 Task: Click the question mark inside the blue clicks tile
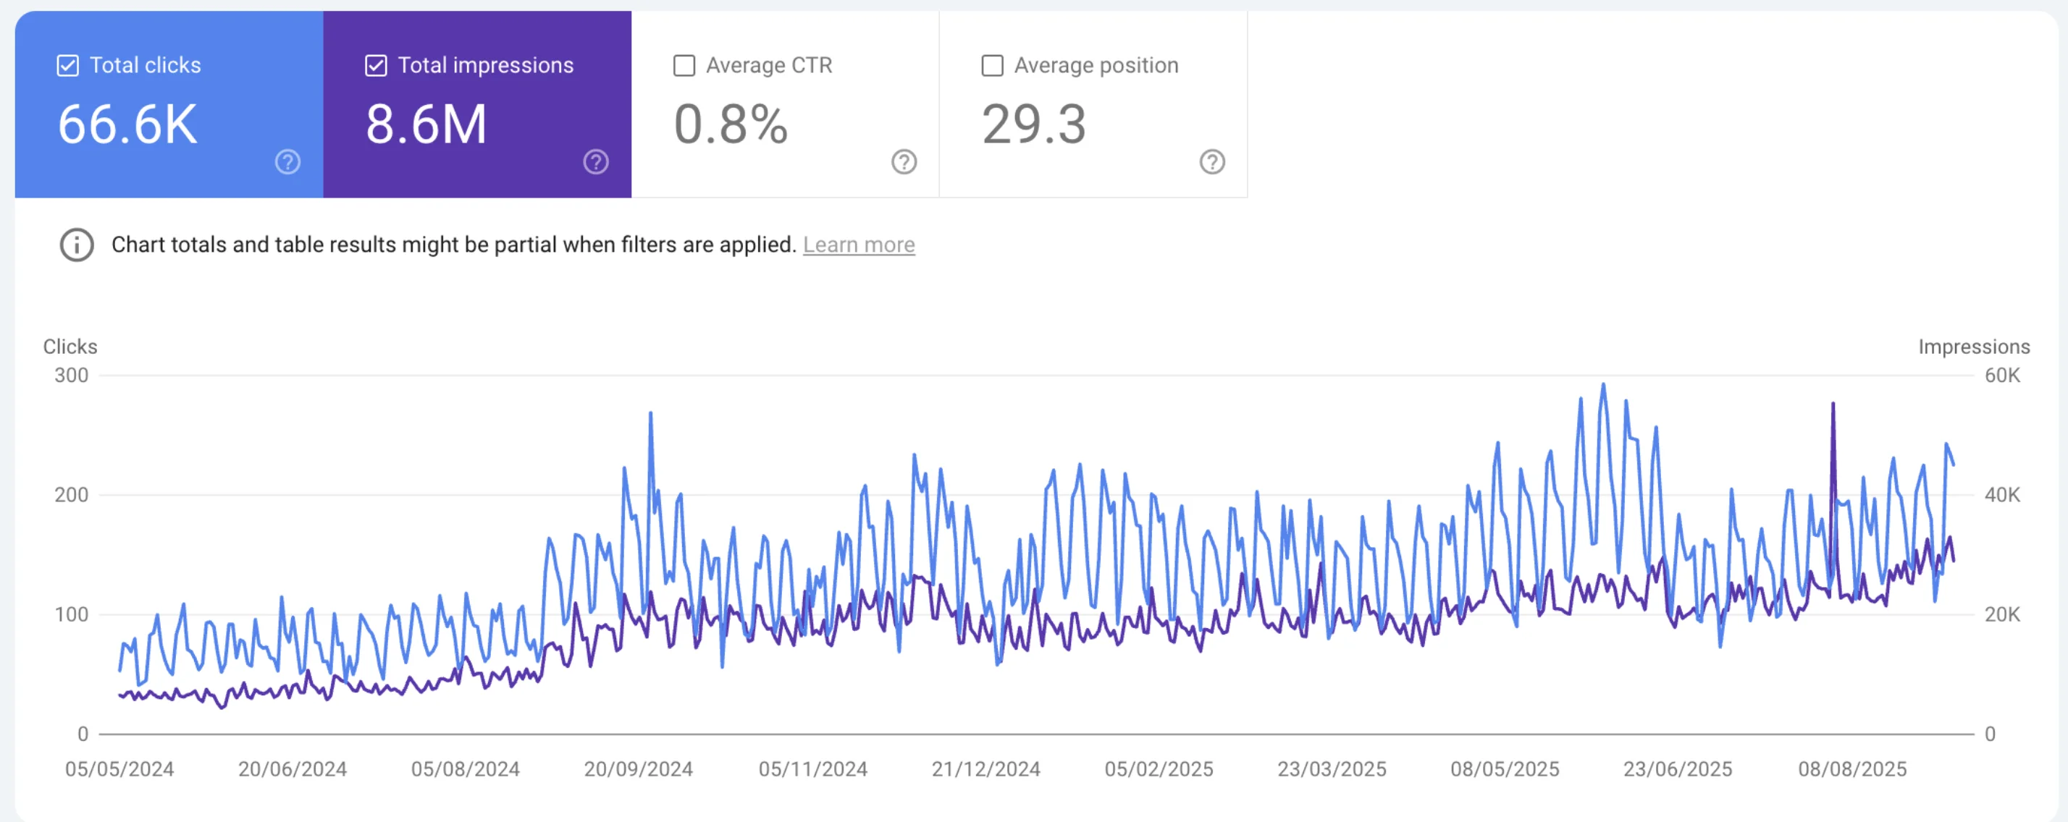click(x=287, y=162)
